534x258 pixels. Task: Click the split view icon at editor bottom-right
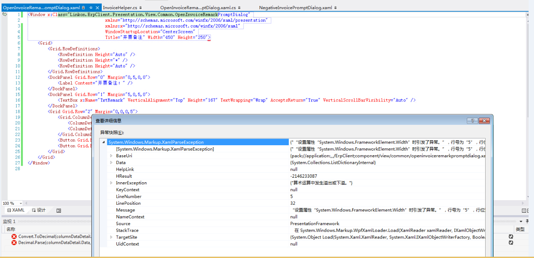pyautogui.click(x=524, y=211)
